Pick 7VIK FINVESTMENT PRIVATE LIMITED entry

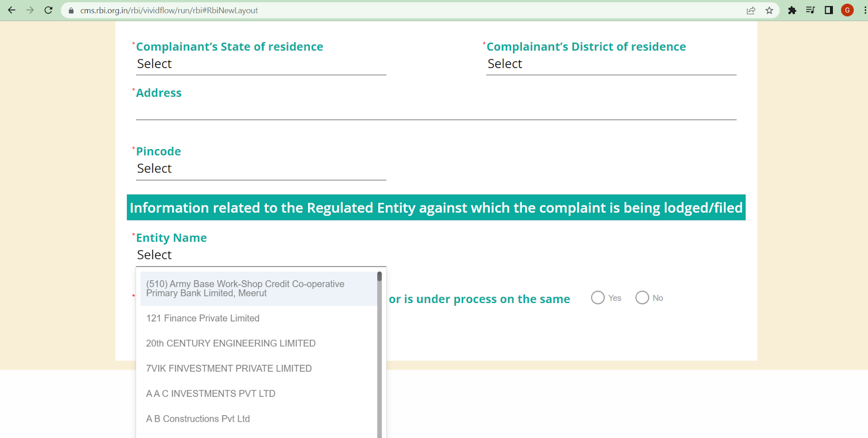click(x=229, y=369)
